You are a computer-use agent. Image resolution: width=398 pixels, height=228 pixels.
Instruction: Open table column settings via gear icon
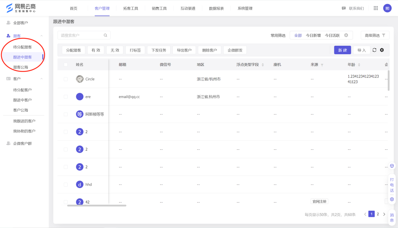coord(382,50)
